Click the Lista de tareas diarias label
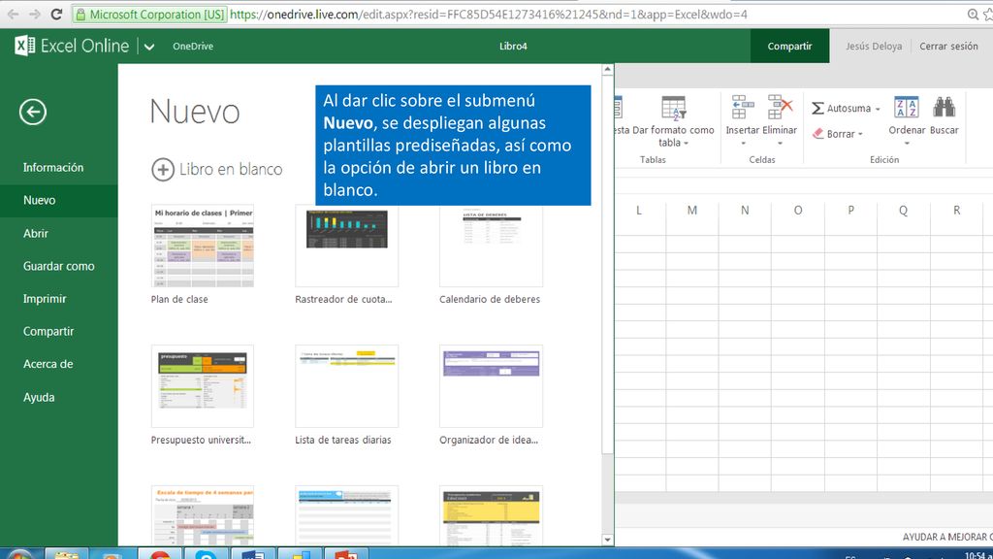 [x=343, y=440]
